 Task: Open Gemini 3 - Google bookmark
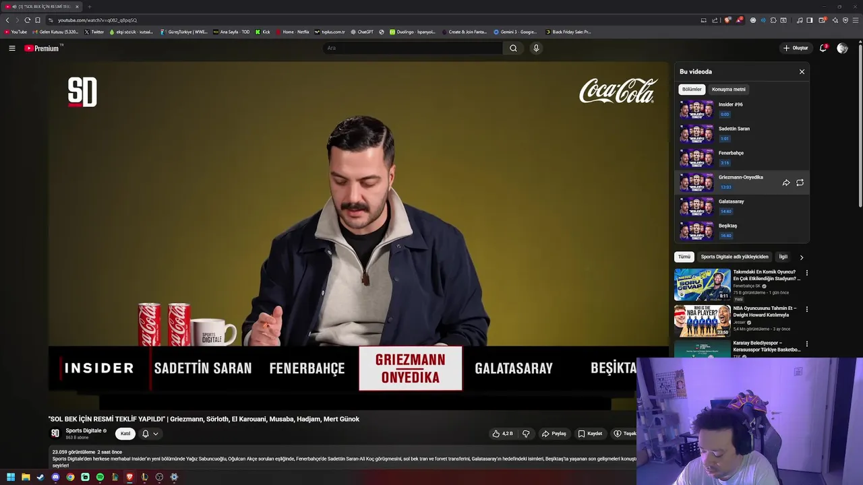click(515, 32)
